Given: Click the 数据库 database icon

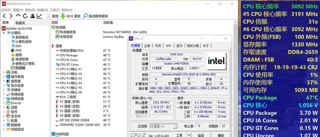Looking at the screenshot, I should tap(8, 125).
